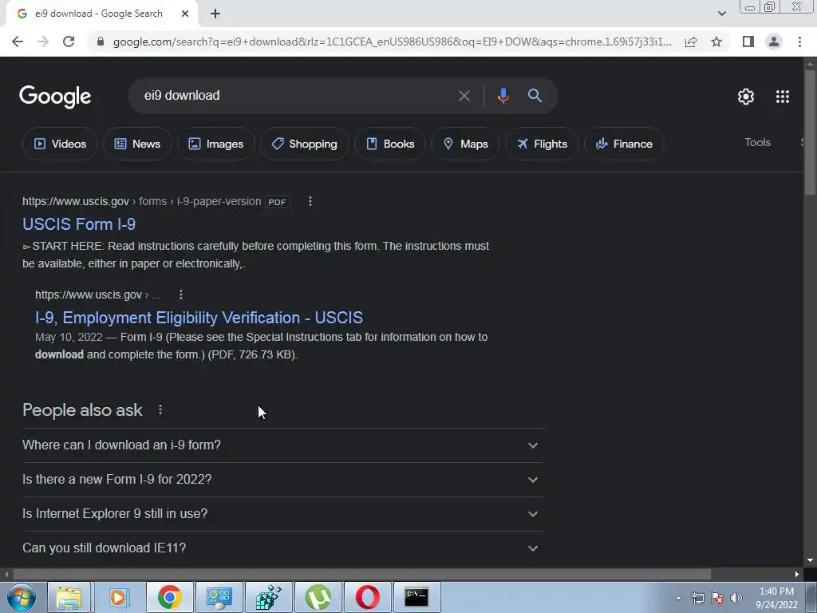
Task: Click the PDF label badge
Action: pos(277,202)
